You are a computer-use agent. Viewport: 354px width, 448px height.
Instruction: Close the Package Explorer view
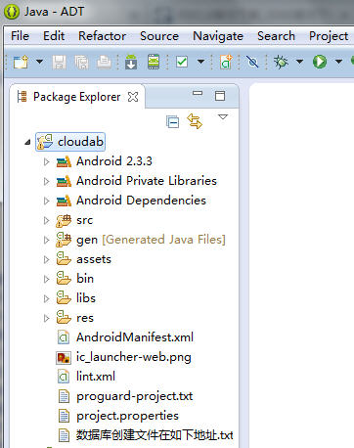[x=133, y=97]
